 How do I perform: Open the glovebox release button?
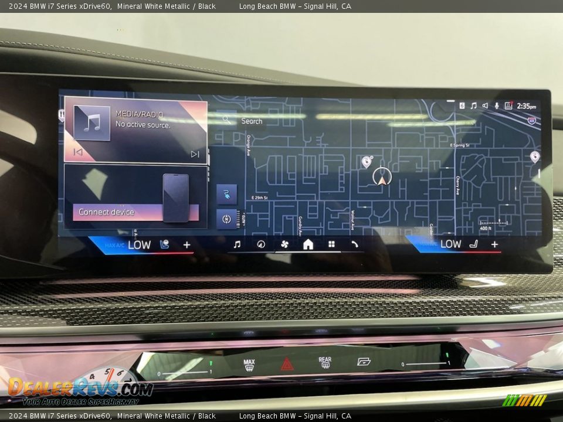[x=364, y=362]
